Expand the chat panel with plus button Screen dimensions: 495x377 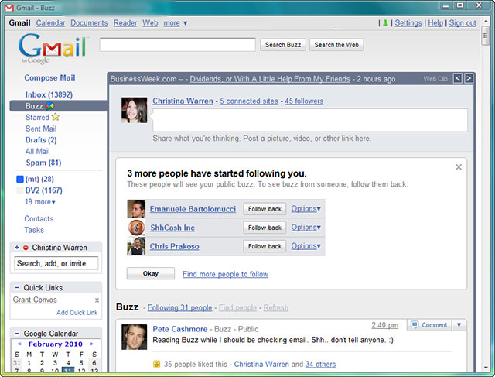tap(17, 248)
